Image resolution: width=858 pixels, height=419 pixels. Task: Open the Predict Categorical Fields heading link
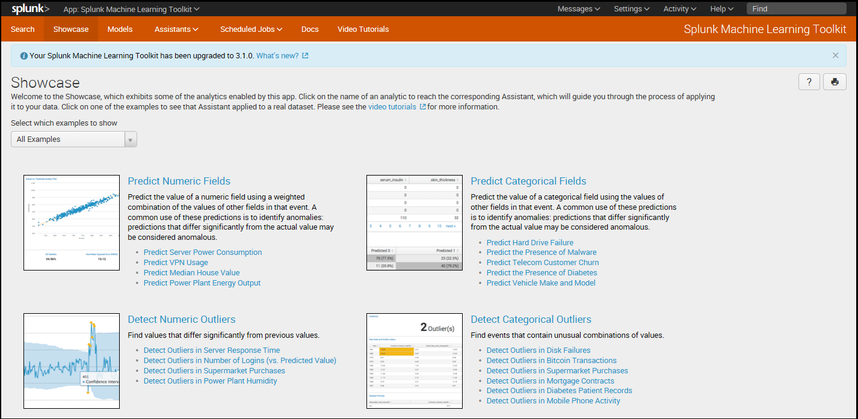528,181
